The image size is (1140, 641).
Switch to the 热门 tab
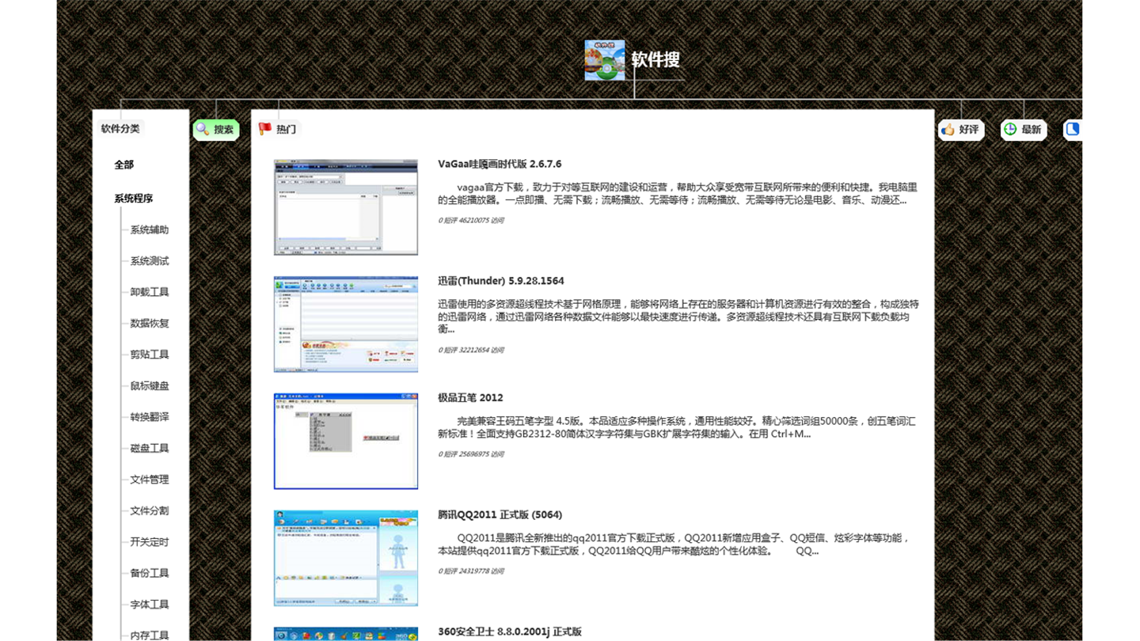[278, 129]
